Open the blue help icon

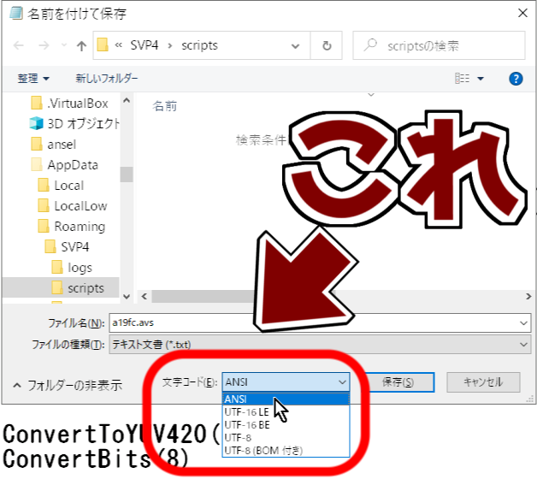tap(516, 79)
